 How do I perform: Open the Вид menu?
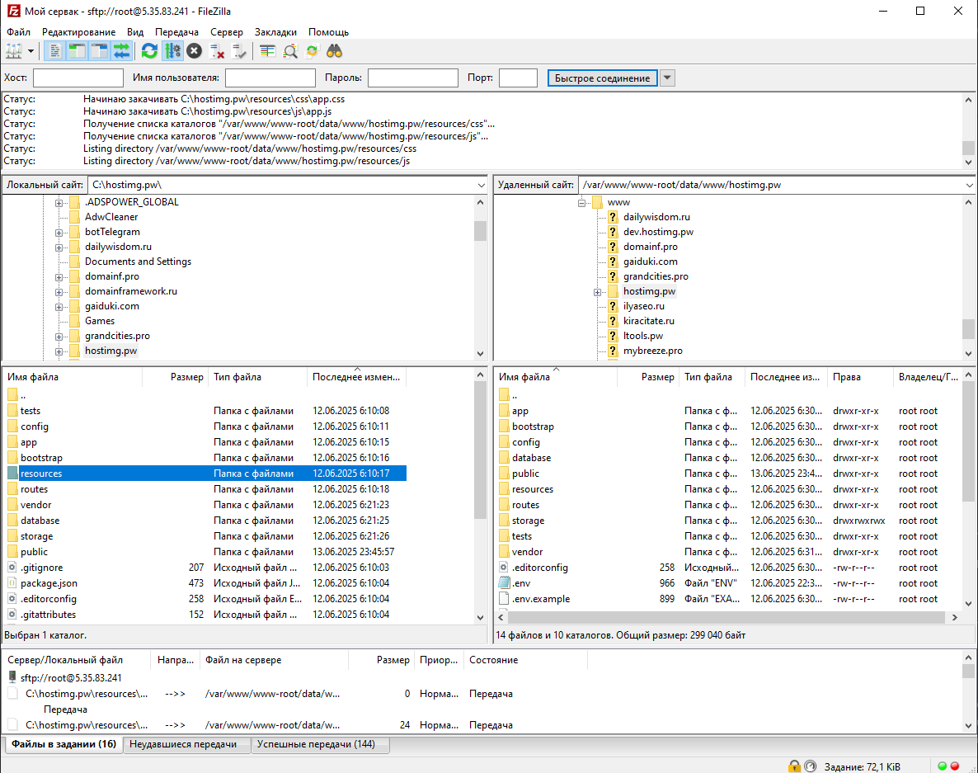click(x=135, y=32)
